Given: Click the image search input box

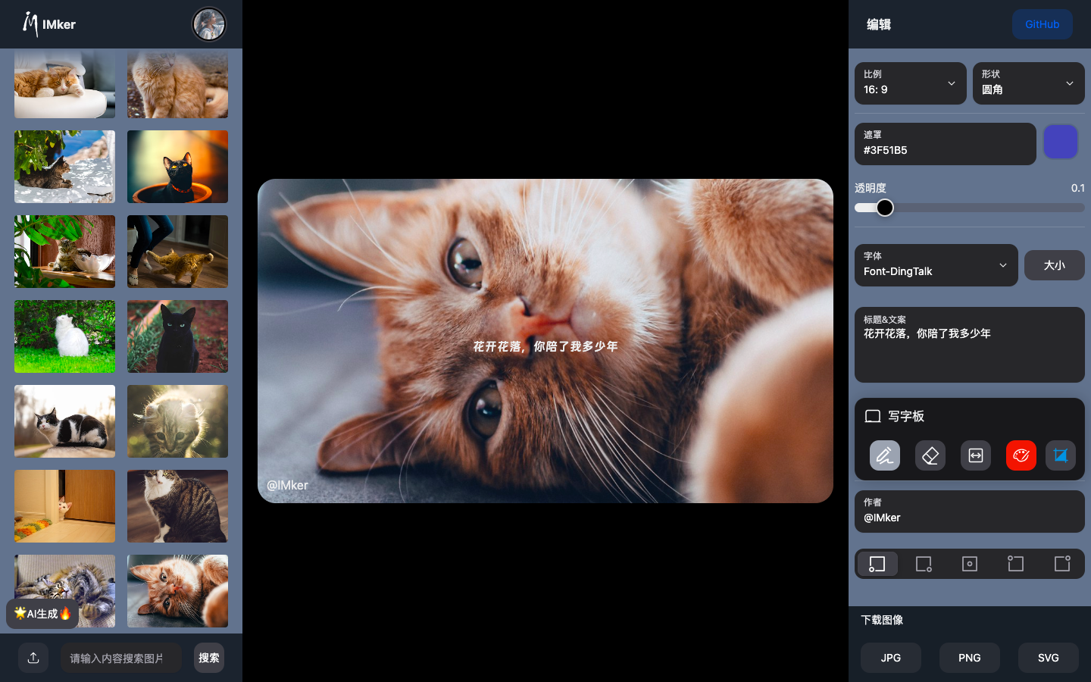Looking at the screenshot, I should (x=121, y=658).
